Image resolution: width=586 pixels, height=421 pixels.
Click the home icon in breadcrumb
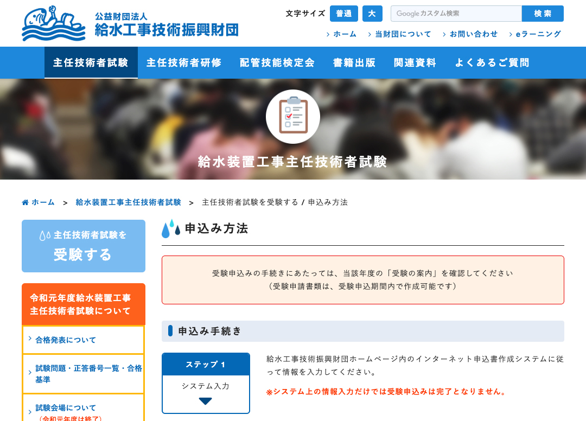tap(26, 202)
